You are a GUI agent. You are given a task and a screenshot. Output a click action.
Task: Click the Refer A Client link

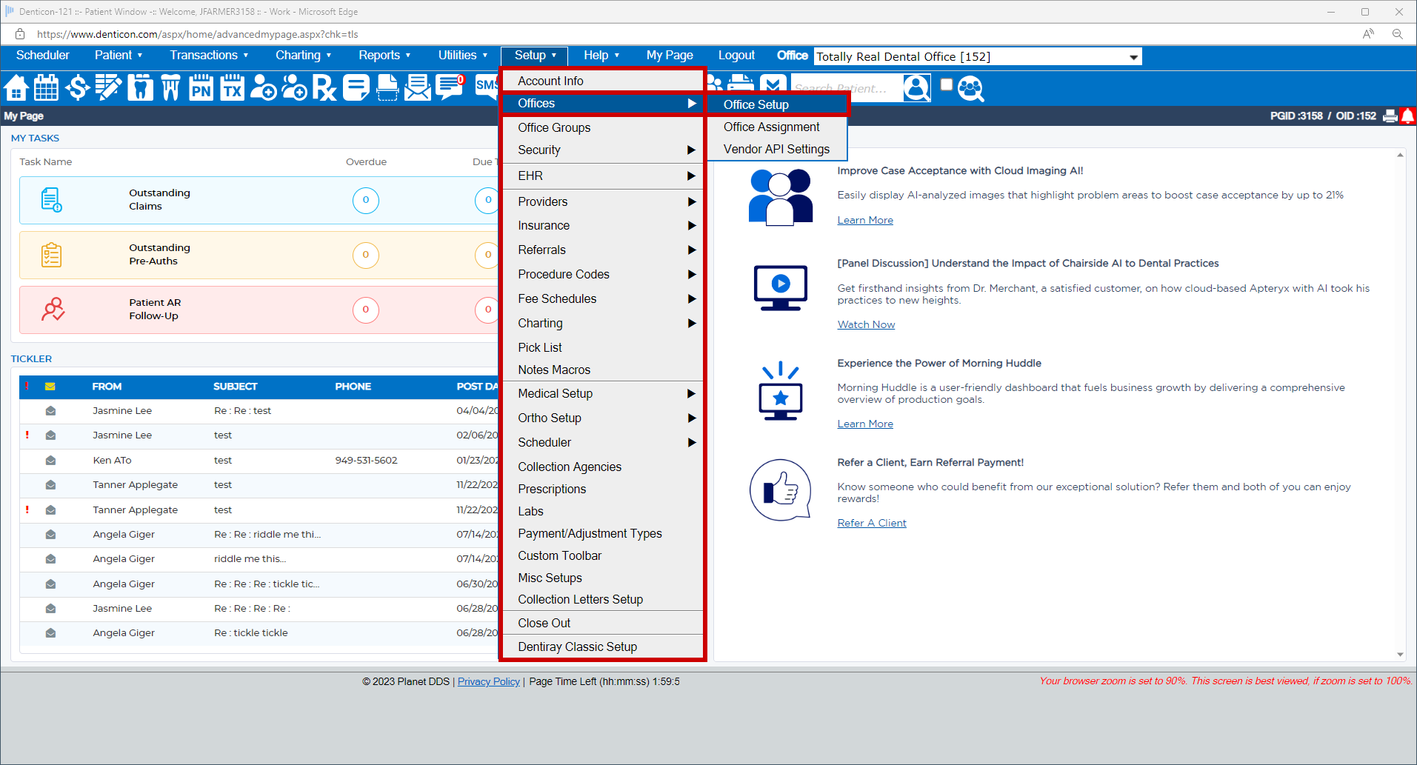click(x=871, y=524)
